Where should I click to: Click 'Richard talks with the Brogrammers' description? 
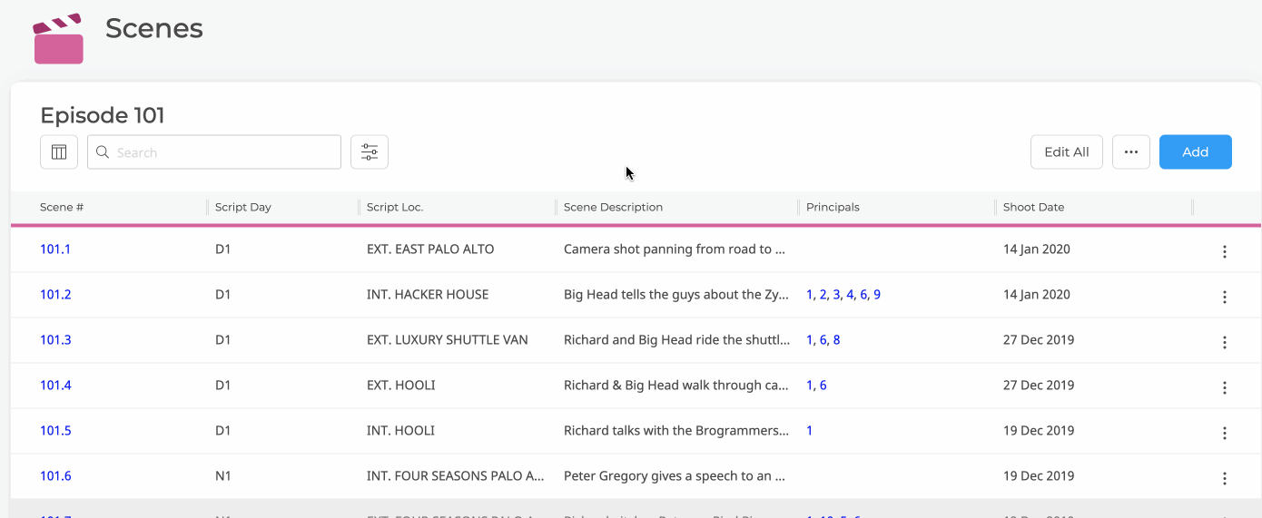tap(676, 430)
